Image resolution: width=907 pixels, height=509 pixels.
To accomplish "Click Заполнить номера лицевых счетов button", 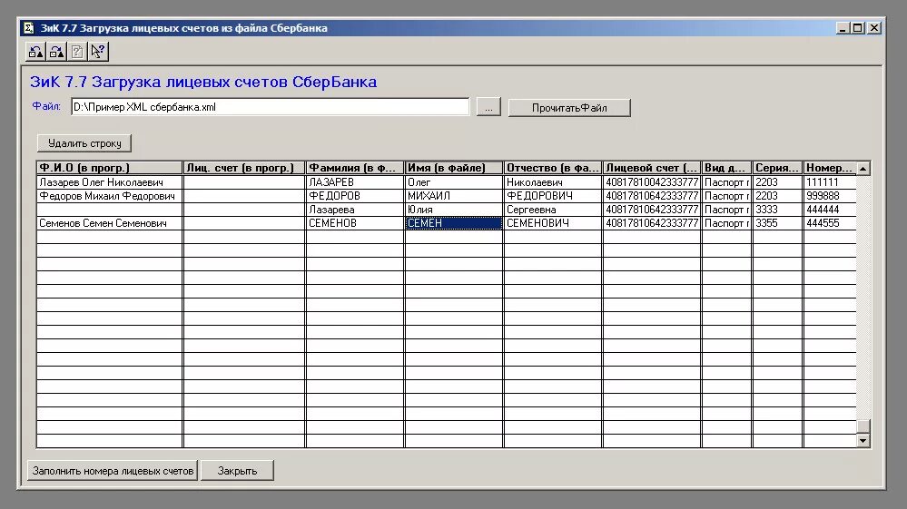I will coord(113,471).
